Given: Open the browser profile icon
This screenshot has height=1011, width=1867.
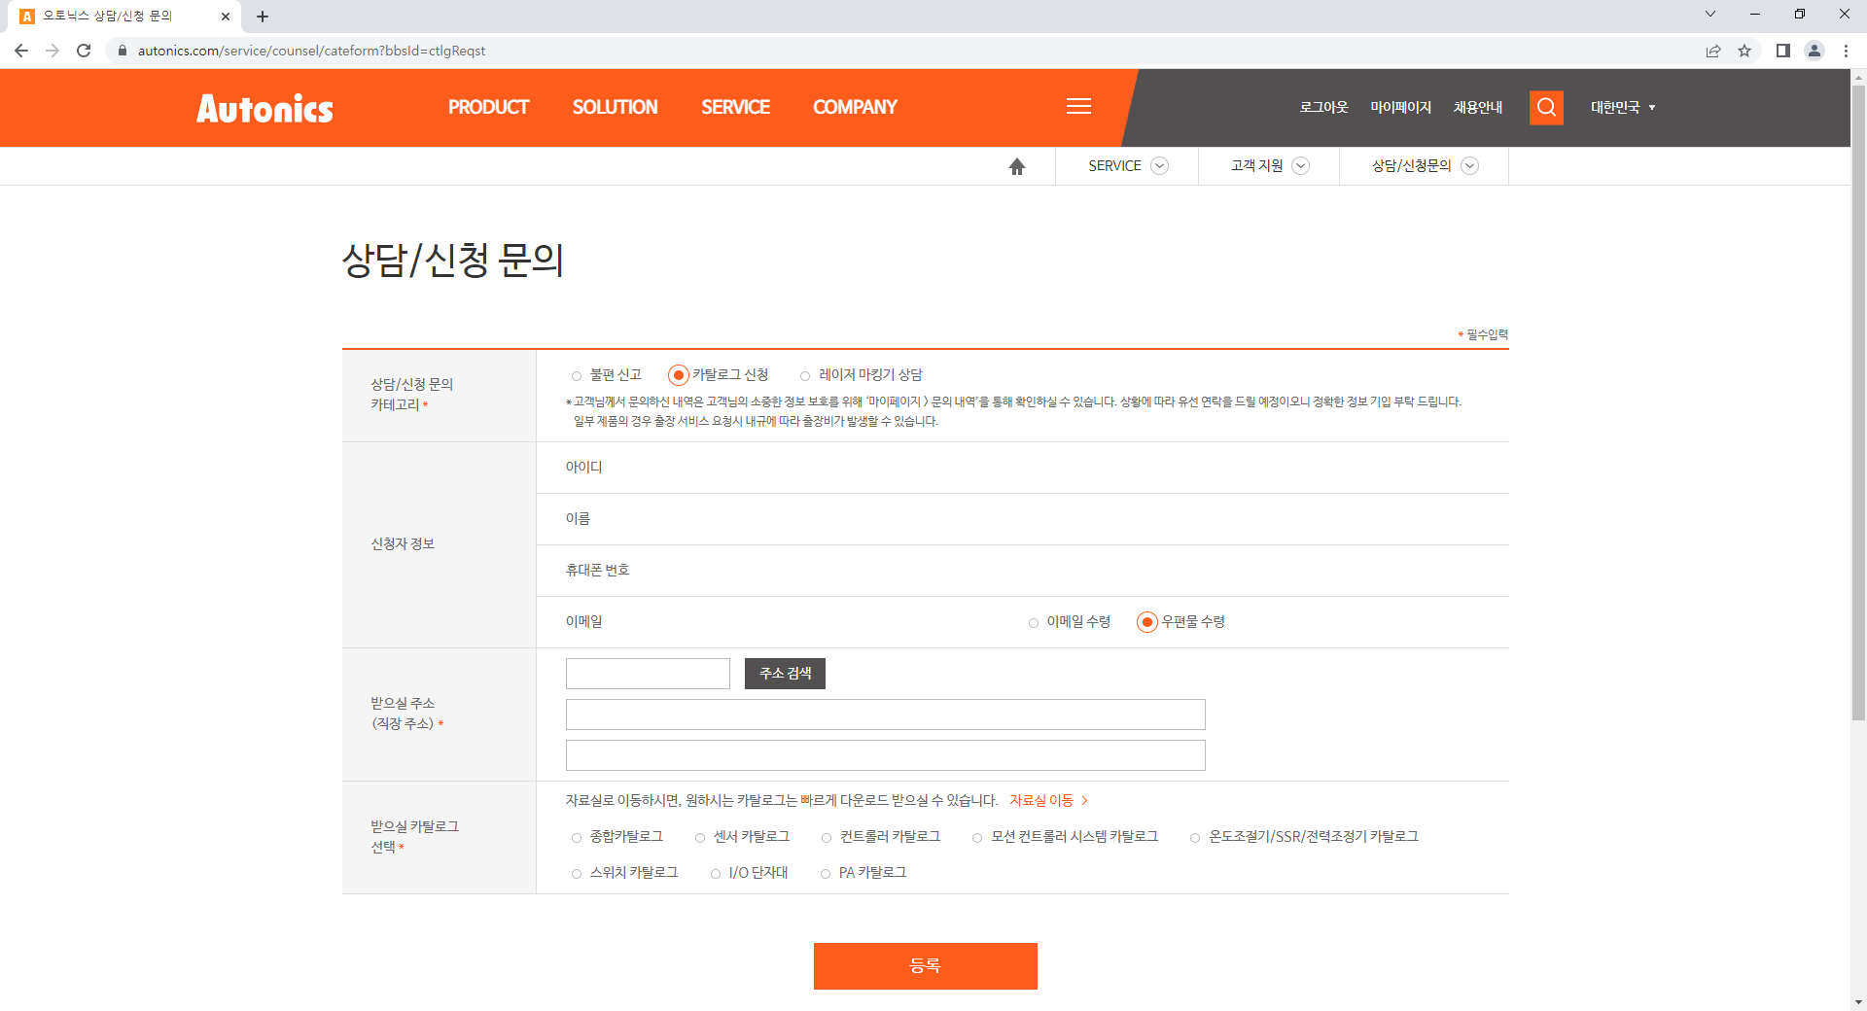Looking at the screenshot, I should click(1814, 51).
